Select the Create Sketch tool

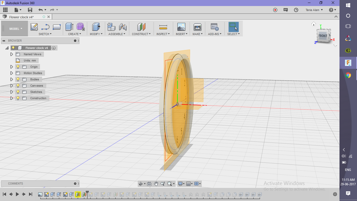pyautogui.click(x=34, y=27)
